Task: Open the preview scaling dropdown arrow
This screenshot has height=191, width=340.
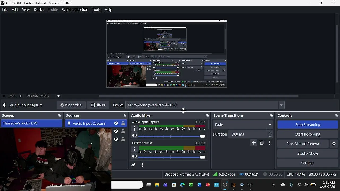Action: [x=58, y=96]
